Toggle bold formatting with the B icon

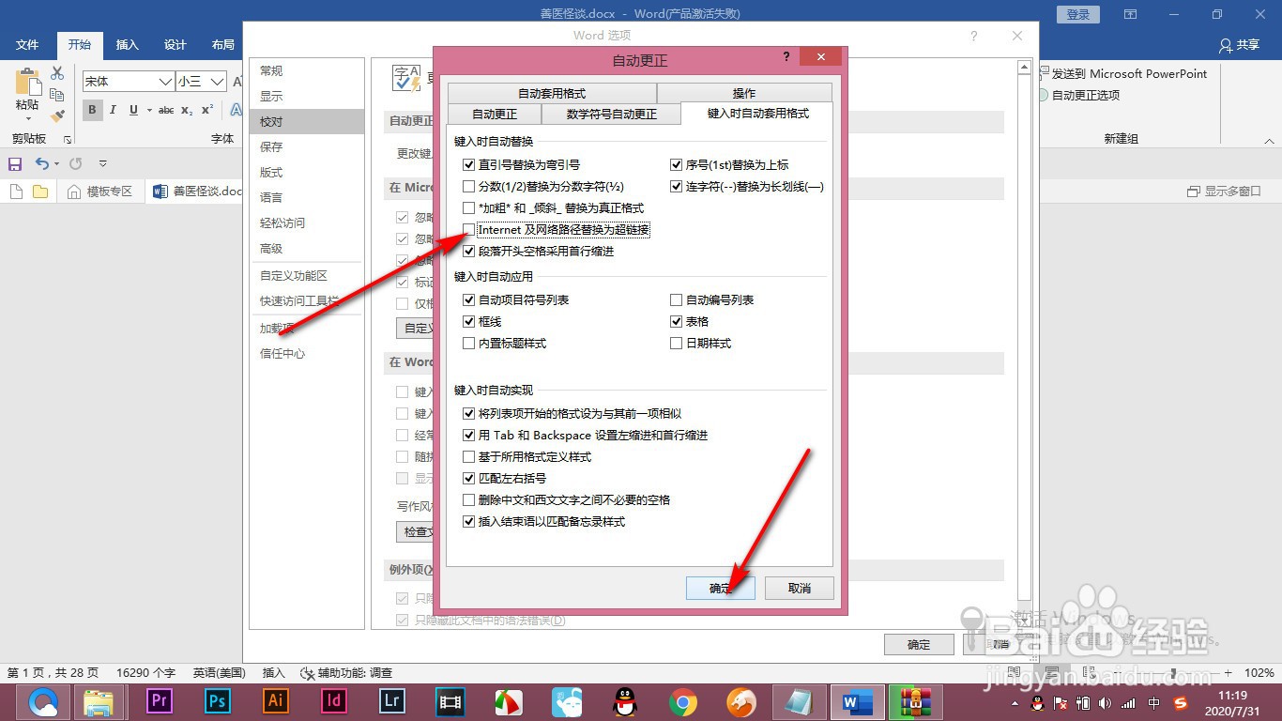pyautogui.click(x=92, y=109)
